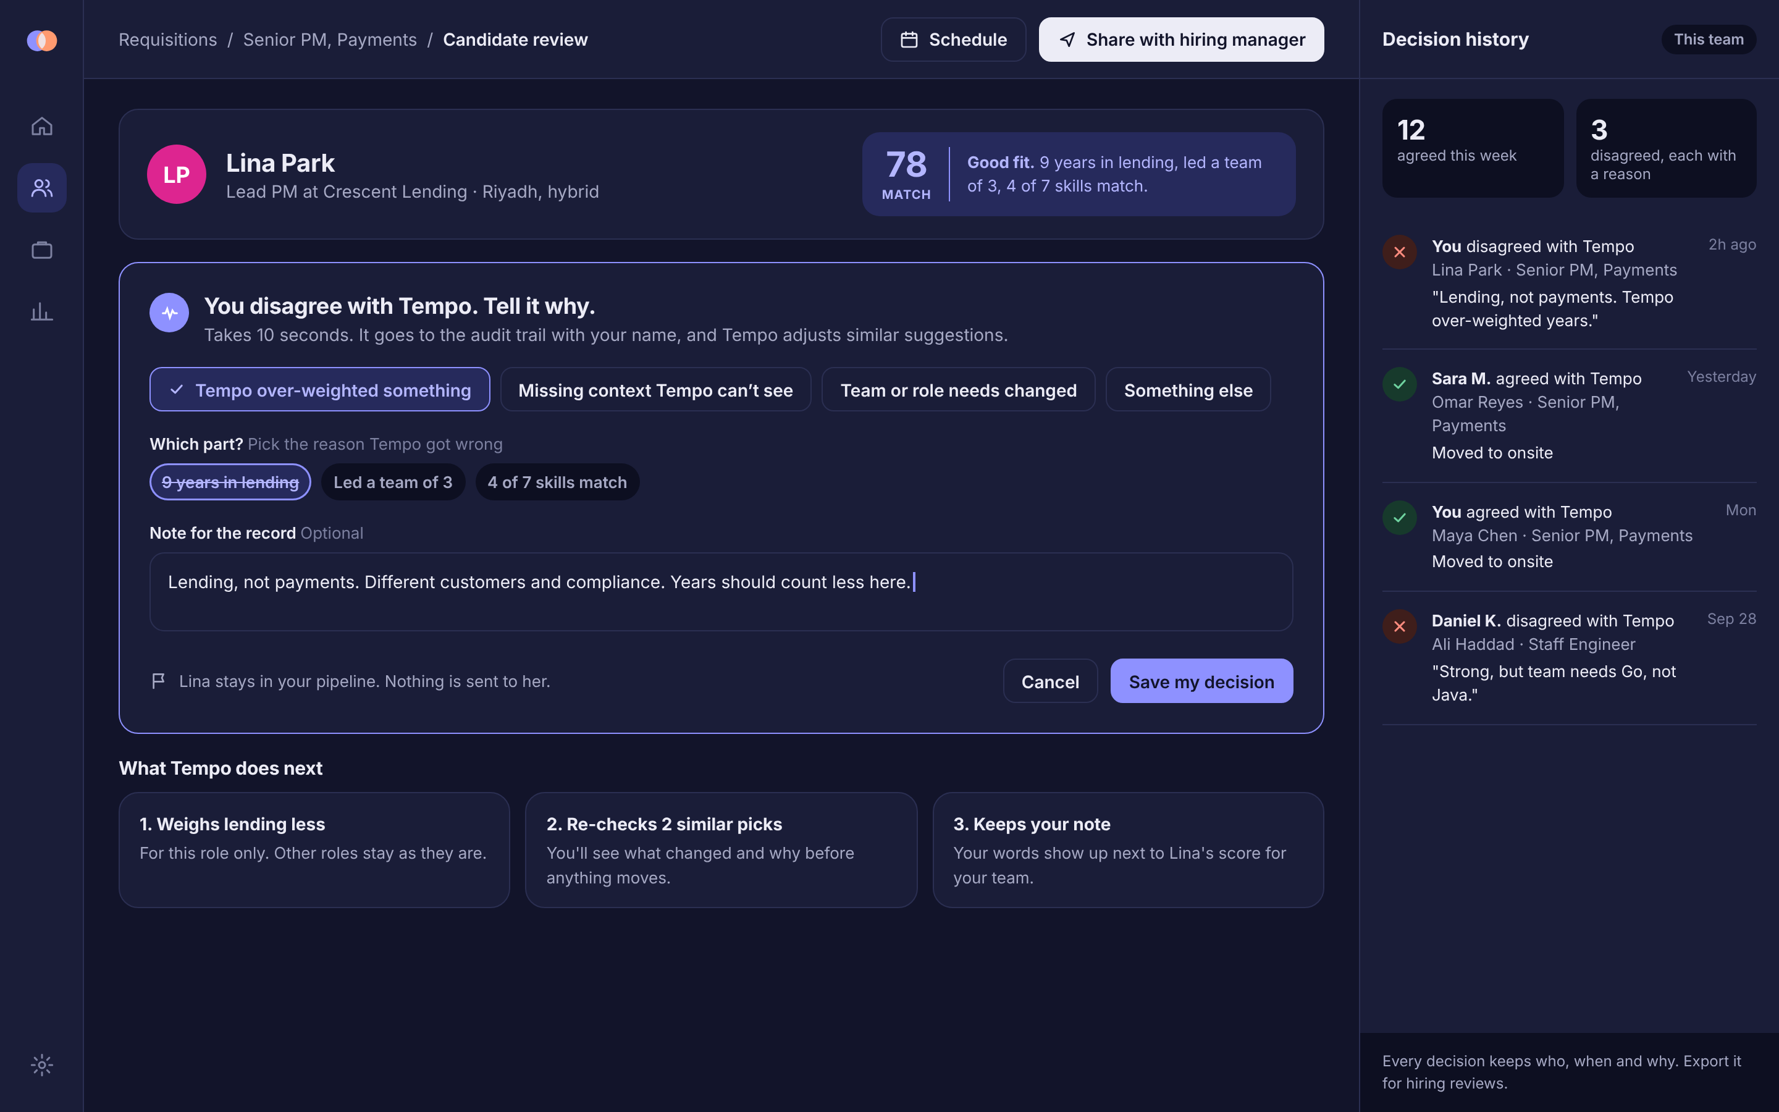Open the 'Re-checks 2 similar picks' card
1779x1112 pixels.
(721, 849)
